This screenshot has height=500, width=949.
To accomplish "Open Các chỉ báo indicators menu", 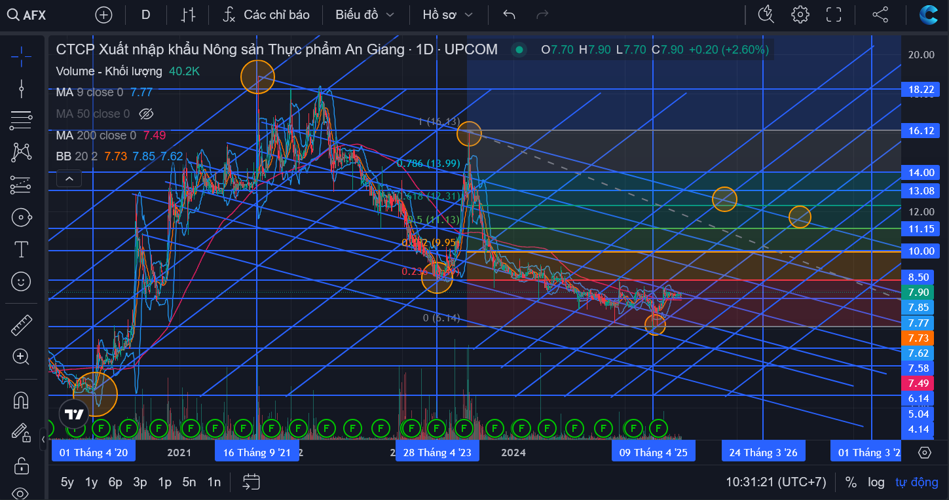I will coord(266,14).
